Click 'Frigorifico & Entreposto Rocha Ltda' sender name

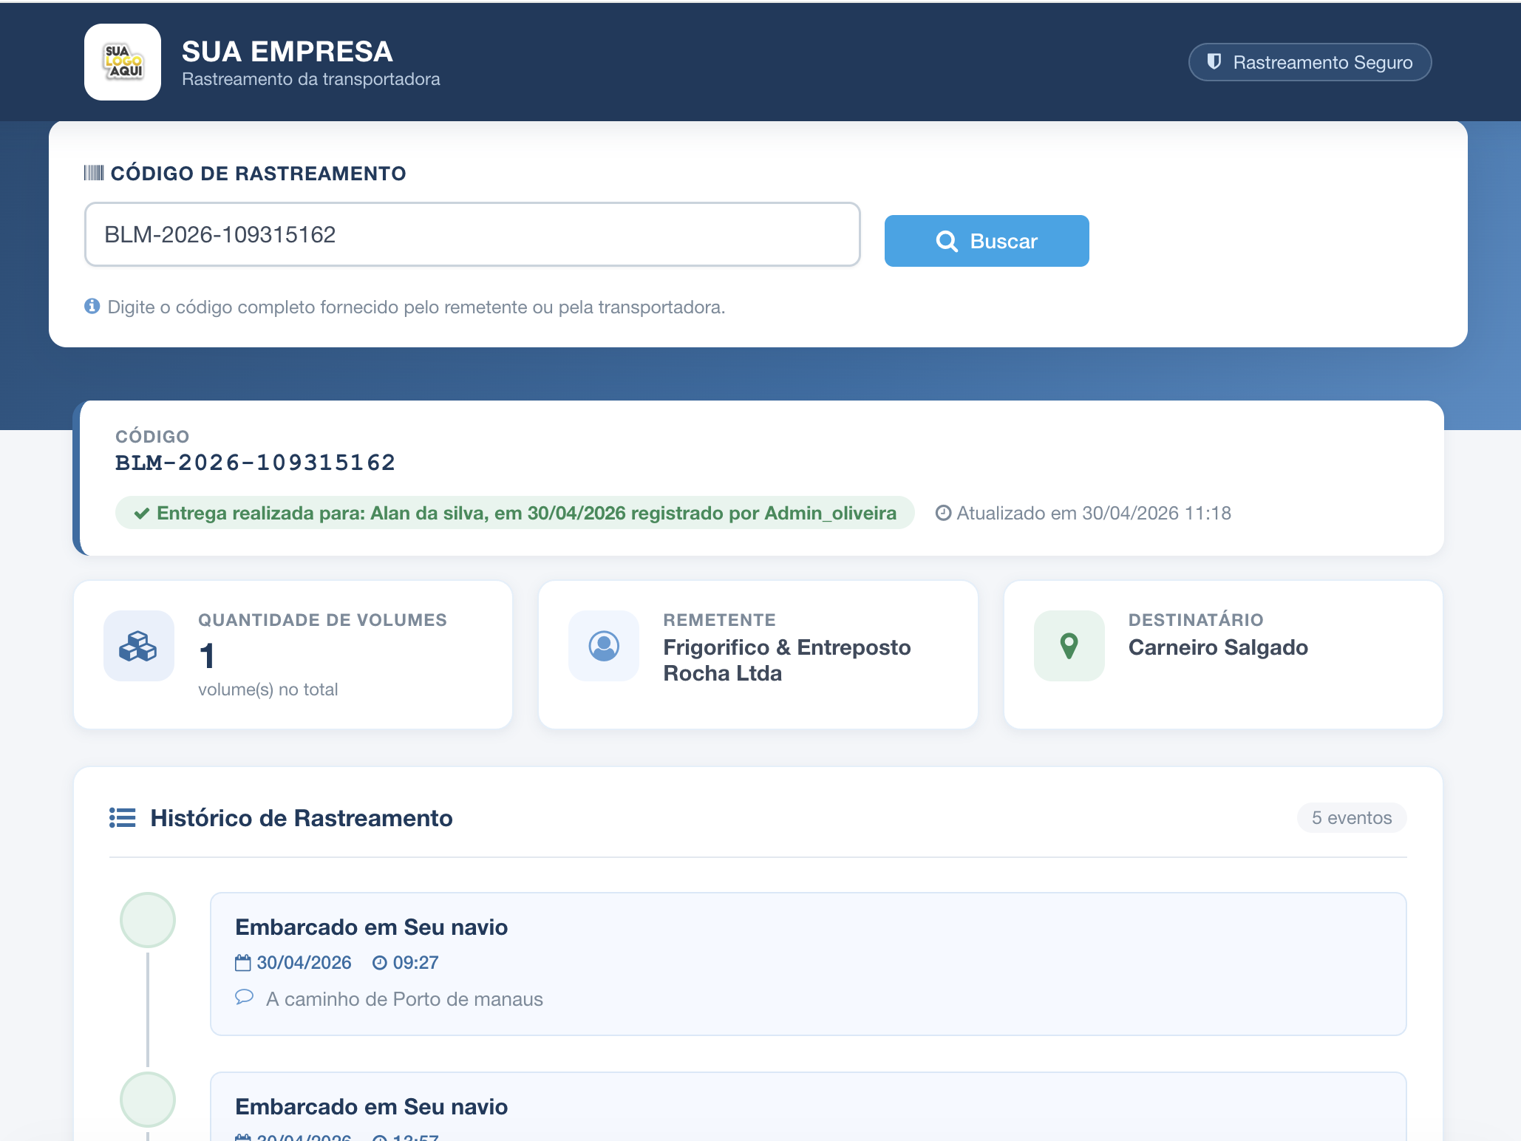(787, 660)
